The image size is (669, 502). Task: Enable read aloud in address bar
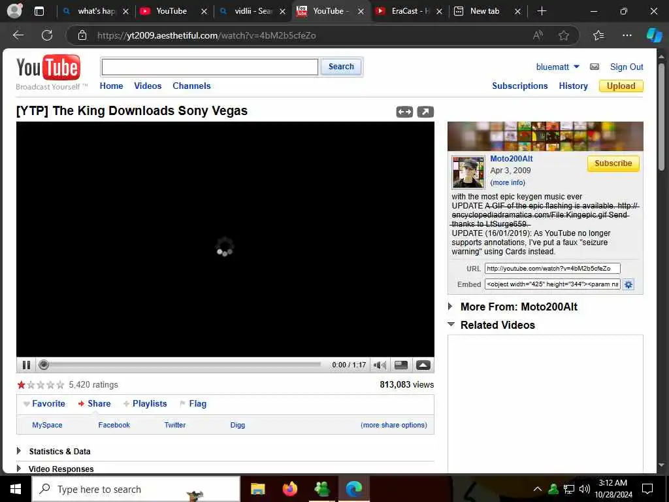click(538, 35)
